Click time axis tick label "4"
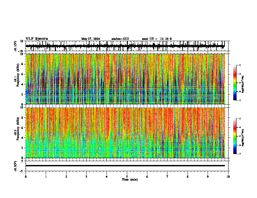Viewport: 257px width, 198px height. (x=107, y=177)
